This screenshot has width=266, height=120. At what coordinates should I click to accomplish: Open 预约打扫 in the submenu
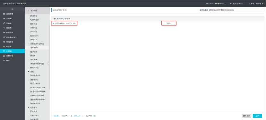coord(34,39)
